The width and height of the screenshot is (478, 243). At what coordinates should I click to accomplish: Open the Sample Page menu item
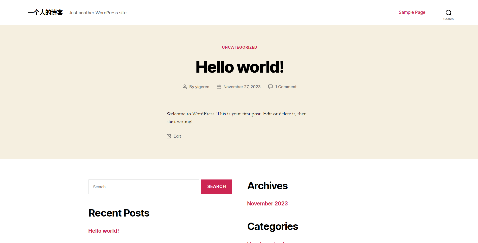(x=412, y=12)
